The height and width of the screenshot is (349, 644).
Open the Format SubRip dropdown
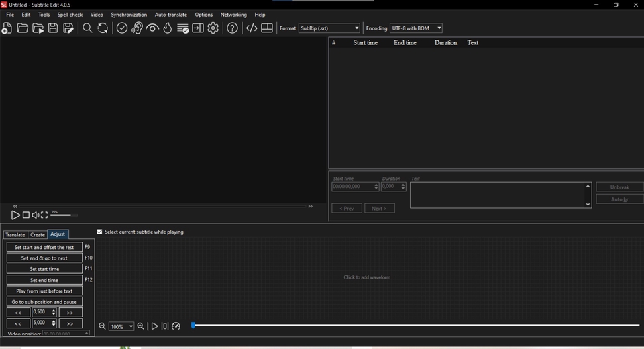(x=329, y=28)
